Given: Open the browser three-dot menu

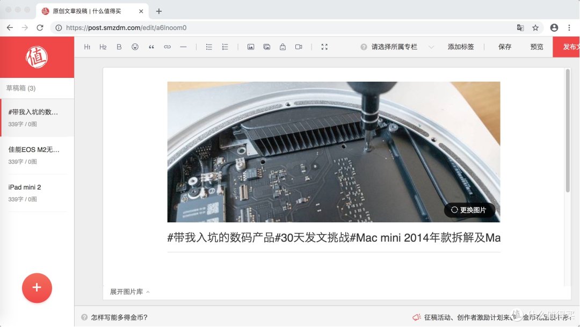Looking at the screenshot, I should 569,28.
